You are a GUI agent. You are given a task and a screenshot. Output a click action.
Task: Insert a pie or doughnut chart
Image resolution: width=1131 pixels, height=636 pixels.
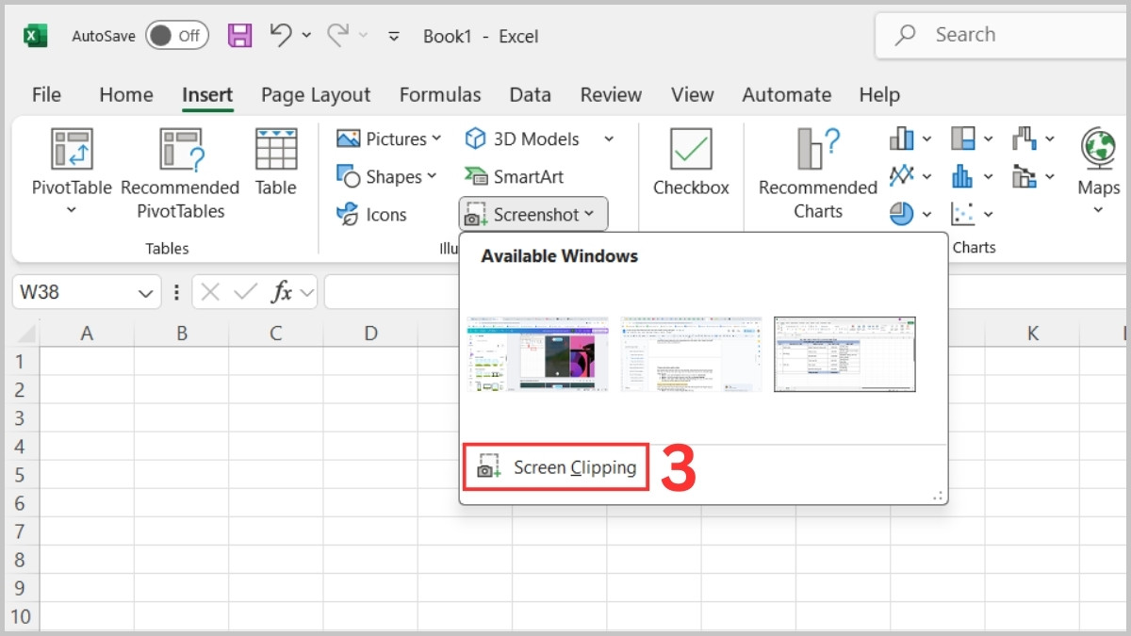903,214
